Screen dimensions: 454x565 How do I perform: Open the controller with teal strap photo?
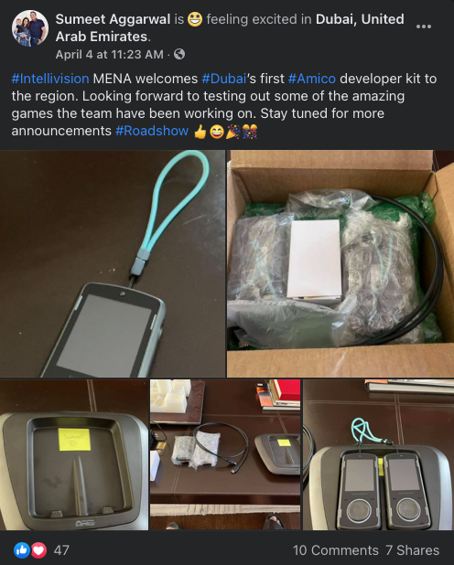point(113,264)
